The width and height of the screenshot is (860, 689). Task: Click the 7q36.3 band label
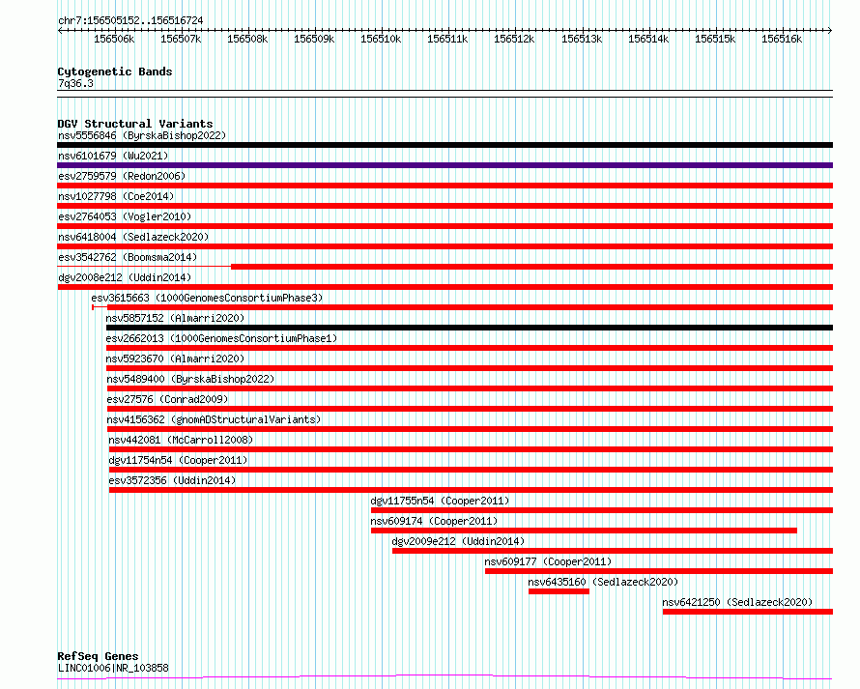coord(75,84)
